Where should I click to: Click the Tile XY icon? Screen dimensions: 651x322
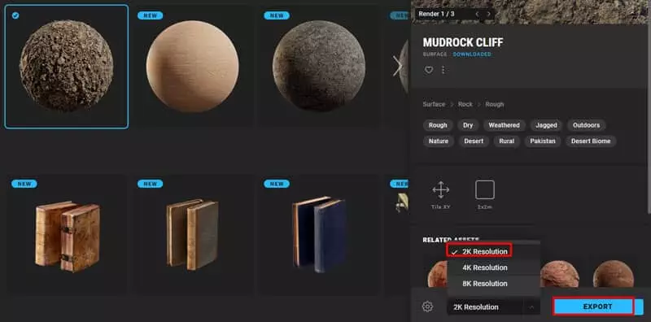pos(440,190)
